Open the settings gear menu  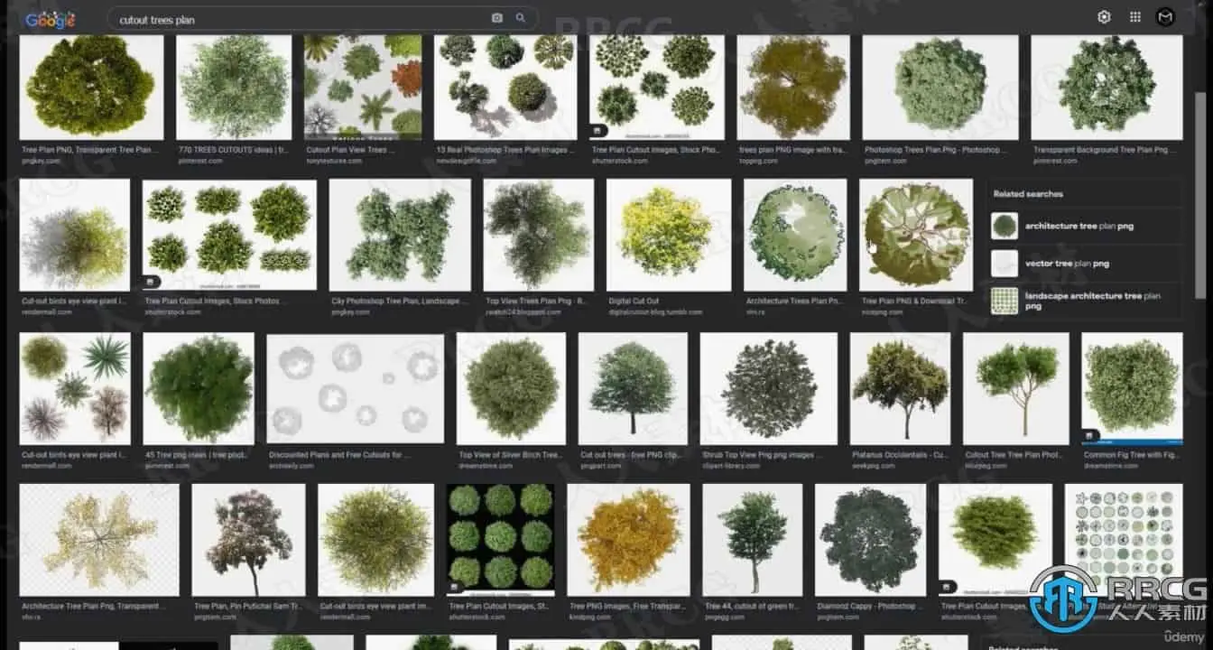1104,17
